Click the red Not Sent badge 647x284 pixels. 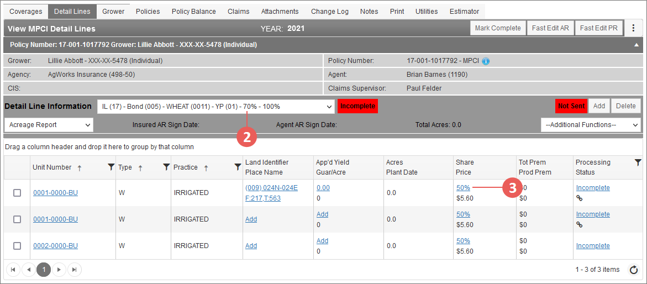tap(571, 106)
